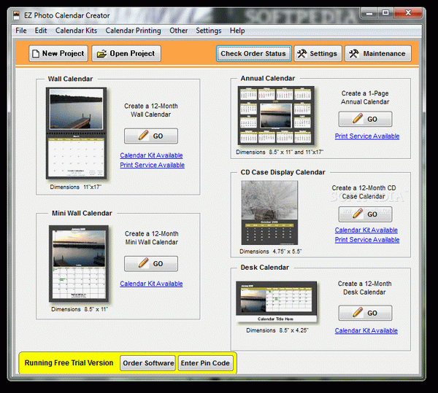Click GO to create CD Case Calendar
This screenshot has height=393, width=438.
point(366,214)
